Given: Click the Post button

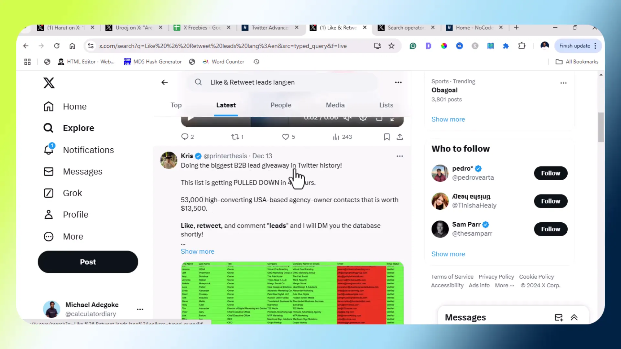Looking at the screenshot, I should pyautogui.click(x=88, y=262).
